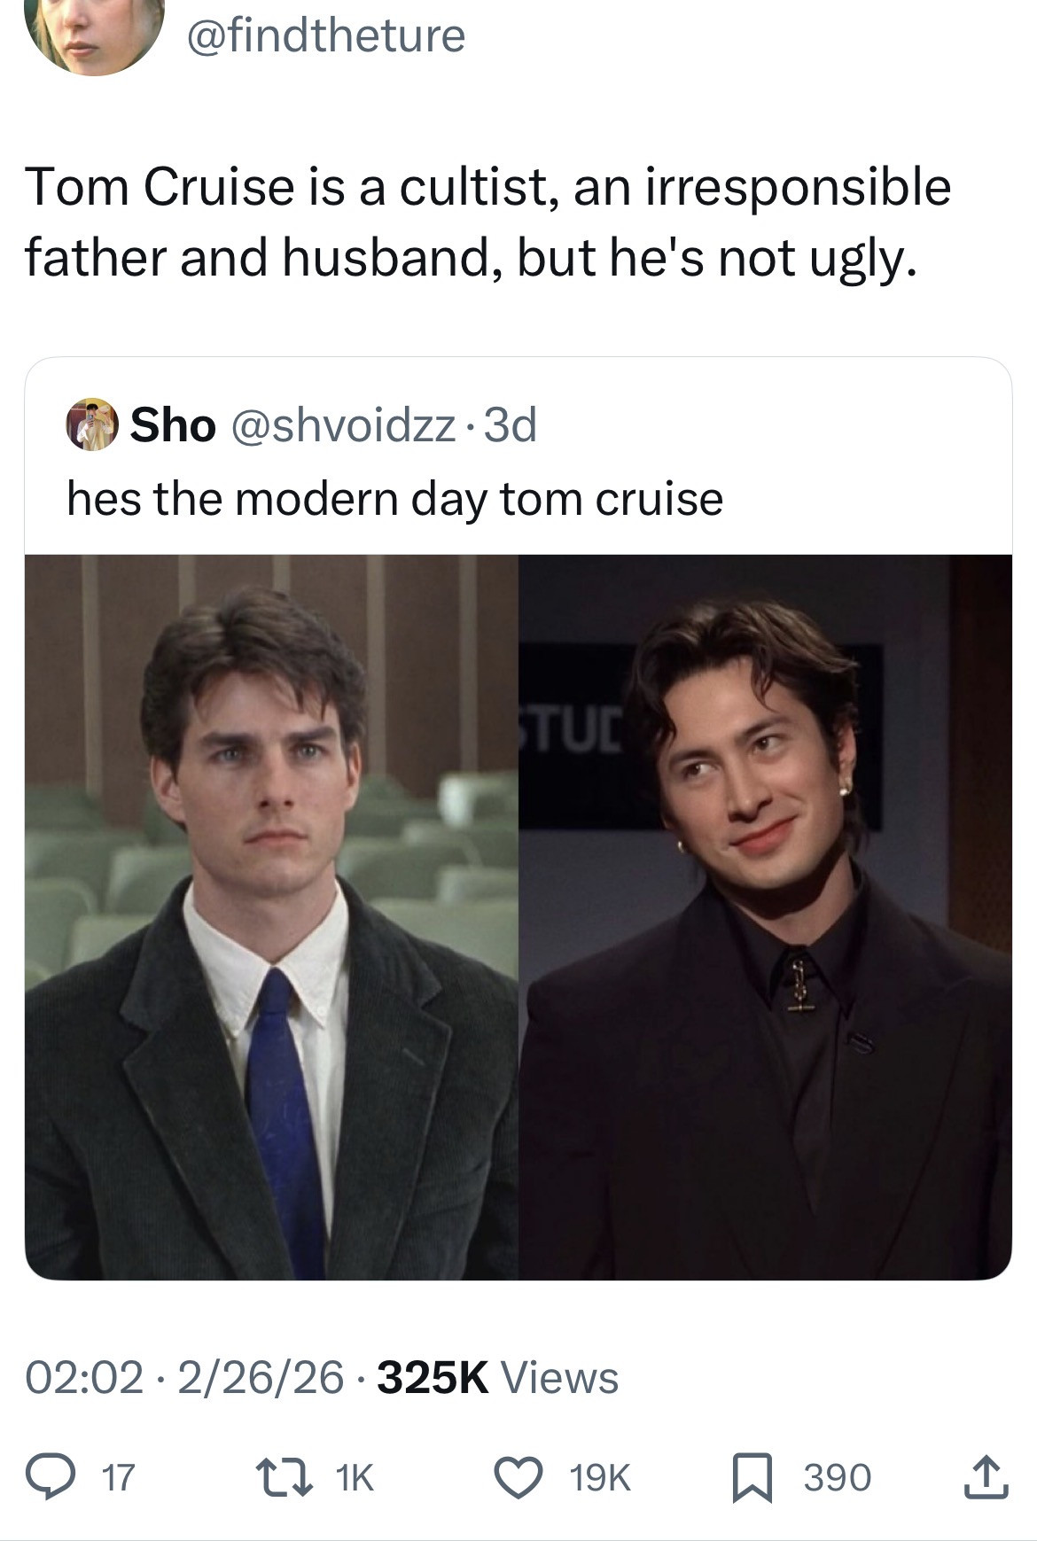Open the @findtheture handle
The width and height of the screenshot is (1037, 1541).
point(324,35)
